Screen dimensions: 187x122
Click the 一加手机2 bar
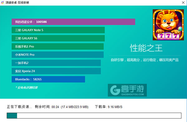[x=56, y=63]
